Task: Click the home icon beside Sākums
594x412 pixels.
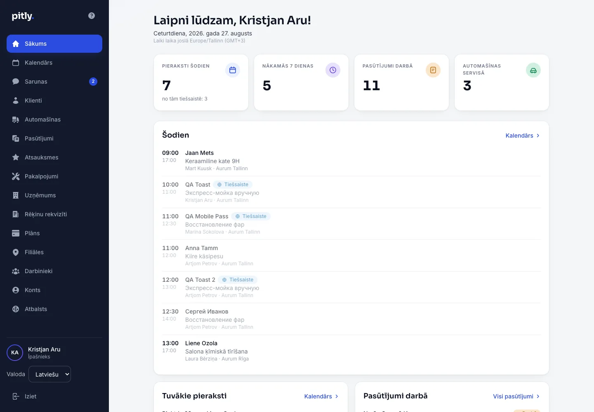Action: [x=16, y=44]
